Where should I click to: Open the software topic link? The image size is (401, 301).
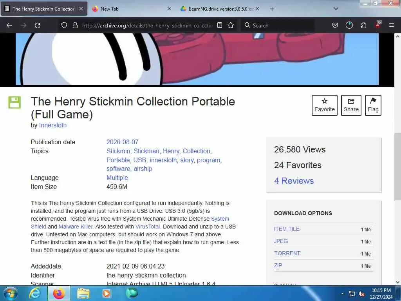coord(118,169)
